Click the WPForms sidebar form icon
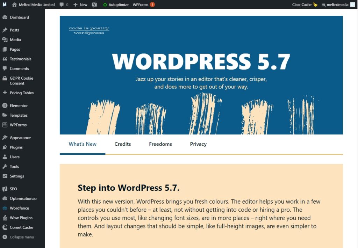 [x=5, y=125]
